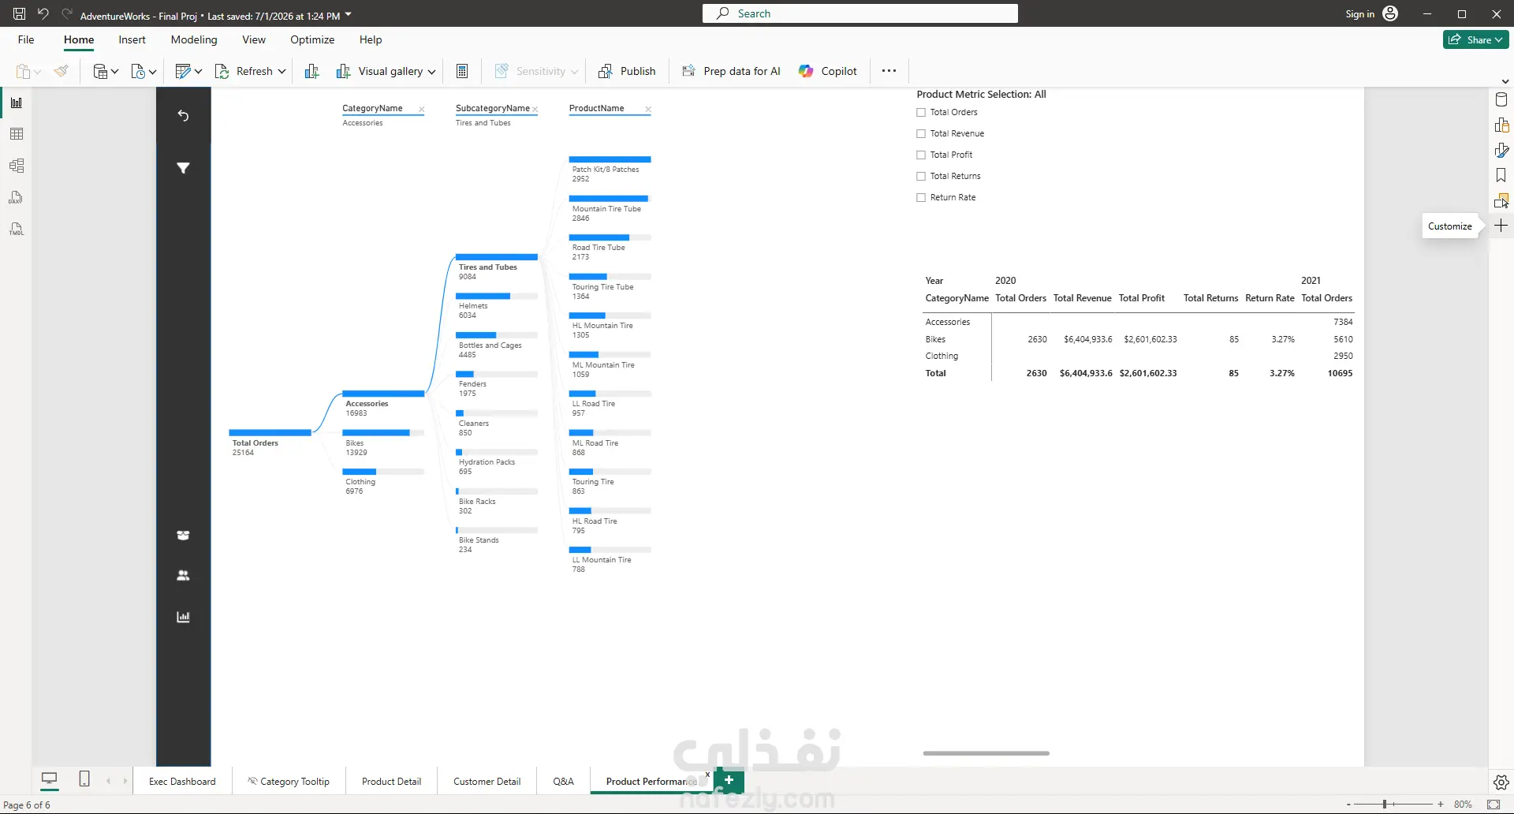Click the Customize plus icon on right rail
This screenshot has width=1514, height=814.
tap(1501, 226)
